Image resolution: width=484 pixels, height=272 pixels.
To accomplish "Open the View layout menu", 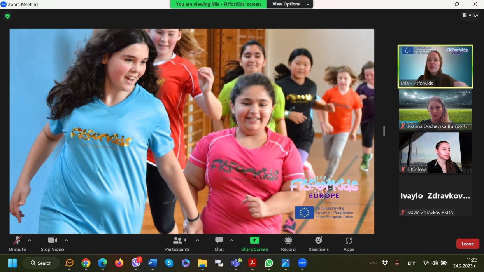I will point(470,16).
